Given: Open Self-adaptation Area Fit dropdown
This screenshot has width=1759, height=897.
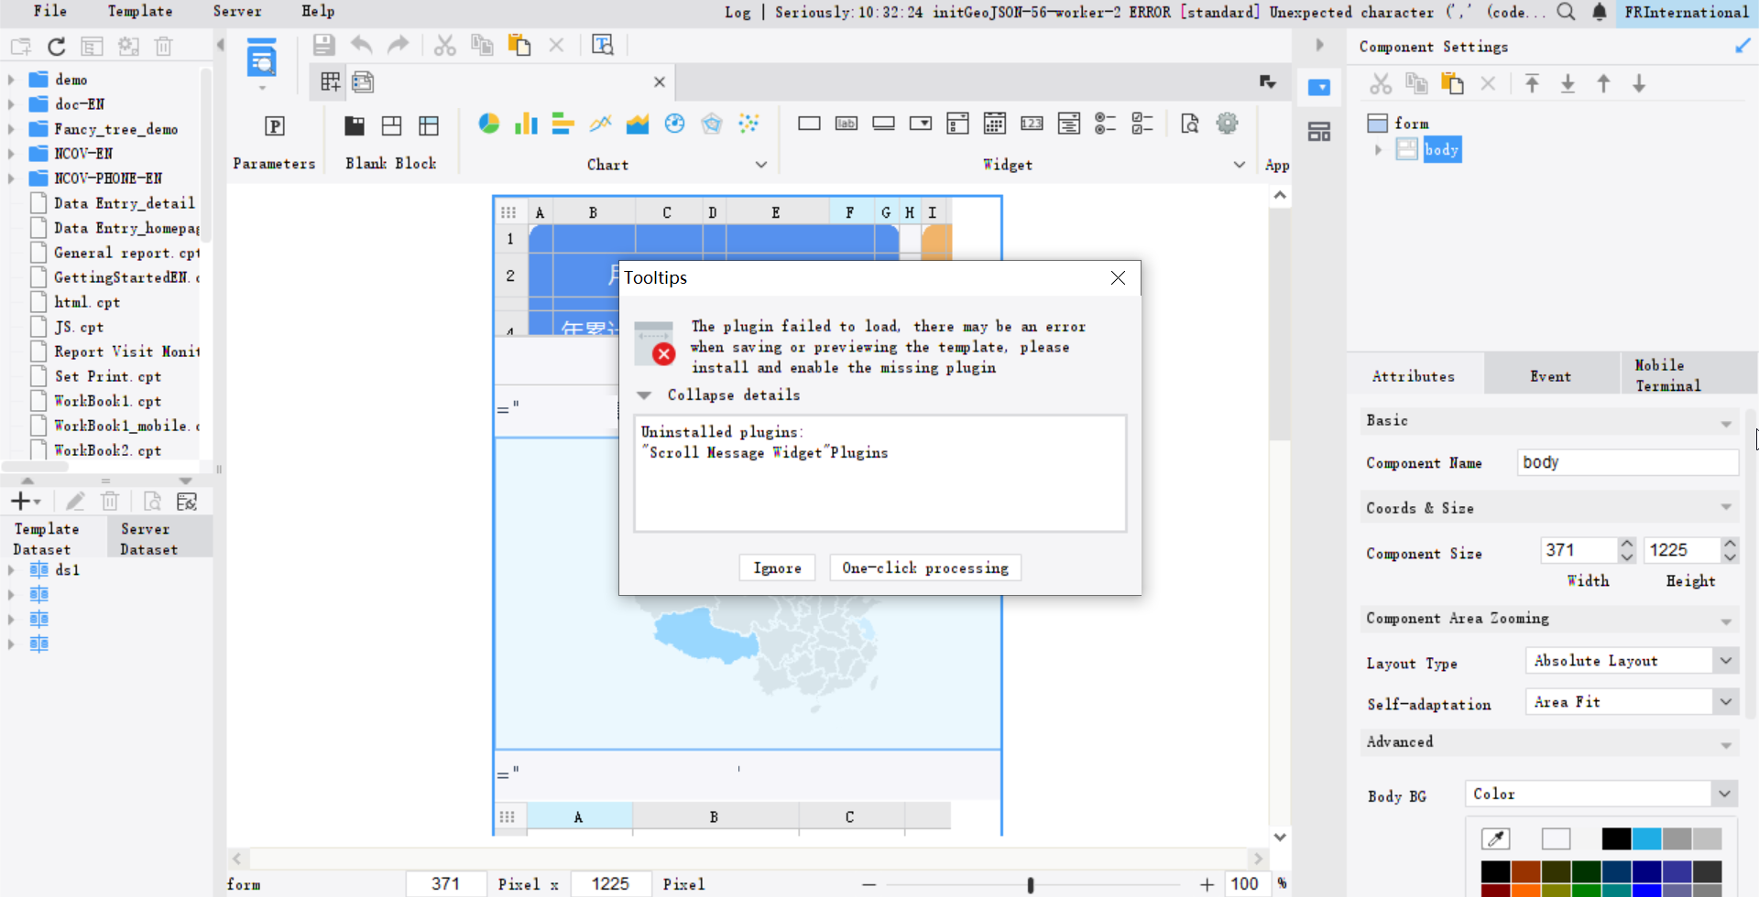Looking at the screenshot, I should click(1725, 702).
